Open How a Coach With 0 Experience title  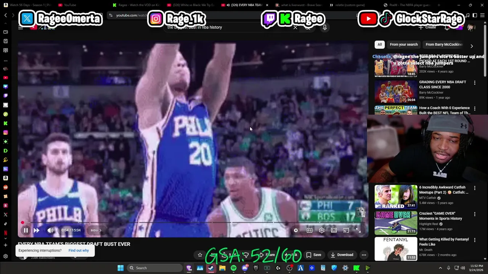445,110
